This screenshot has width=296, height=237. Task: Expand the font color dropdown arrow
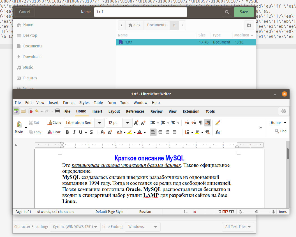coord(145,132)
